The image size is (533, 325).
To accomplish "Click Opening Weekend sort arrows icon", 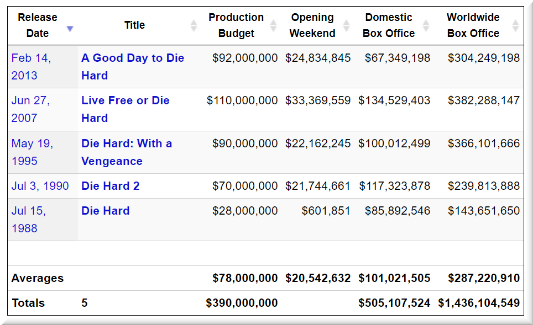I will (346, 25).
